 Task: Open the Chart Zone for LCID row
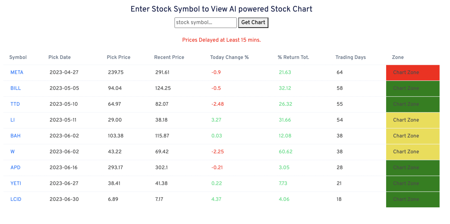click(413, 199)
